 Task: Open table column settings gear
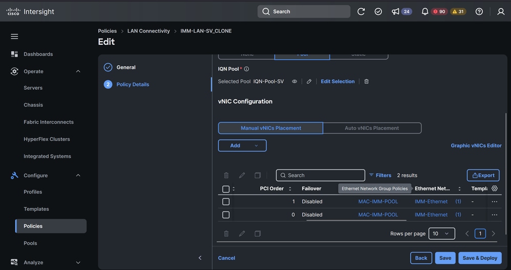(495, 188)
